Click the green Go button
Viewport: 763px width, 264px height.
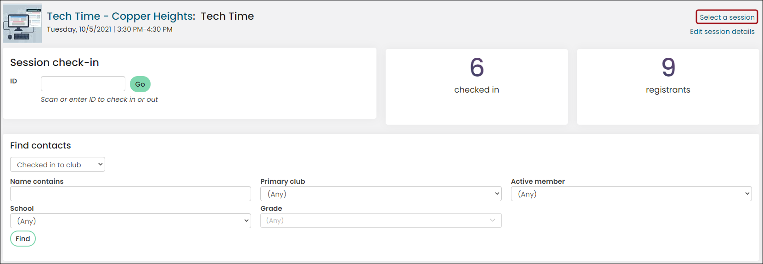(x=140, y=84)
